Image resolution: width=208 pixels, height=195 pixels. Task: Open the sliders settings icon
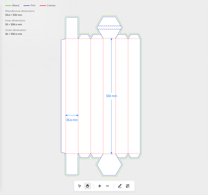click(x=128, y=186)
